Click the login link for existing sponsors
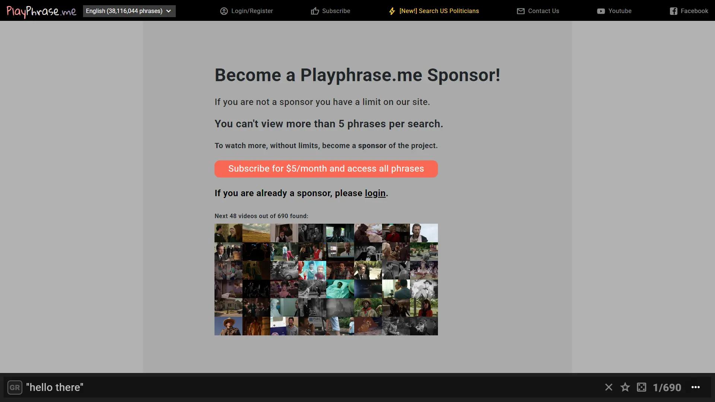The image size is (715, 402). (375, 193)
